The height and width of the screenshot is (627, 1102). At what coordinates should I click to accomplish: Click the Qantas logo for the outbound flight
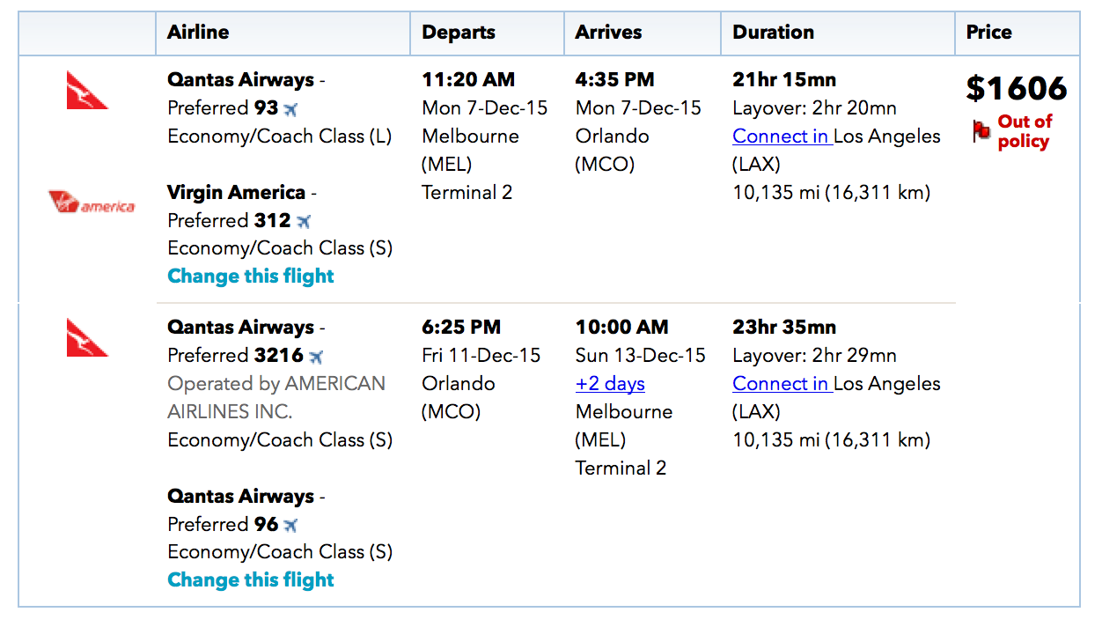pos(87,91)
